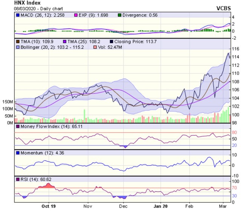
Task: Click the Nov date axis label
Action: 88,206
